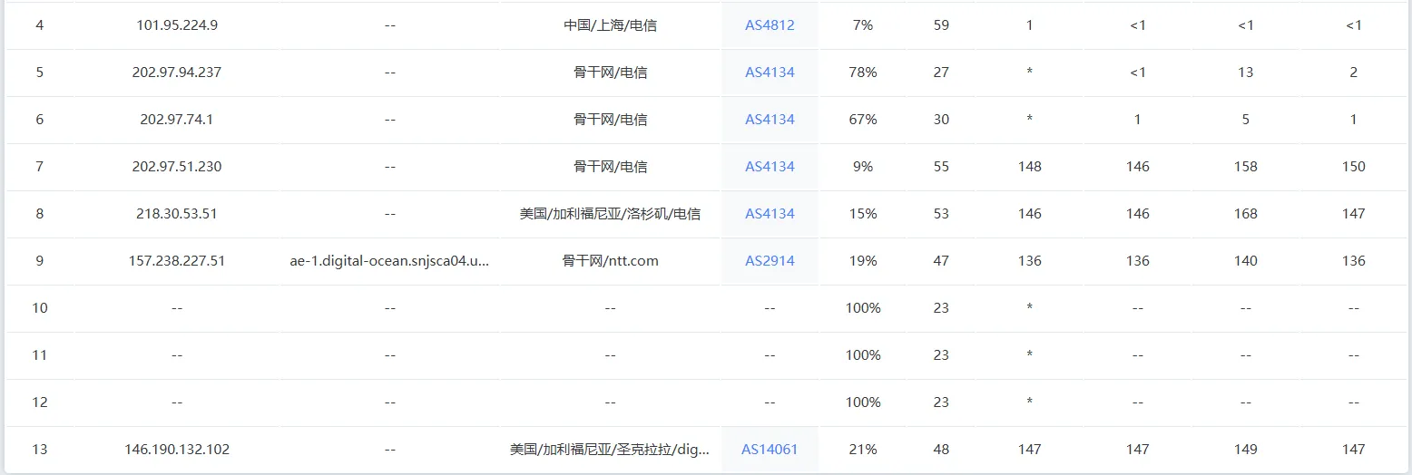Click latency value 158 in hop 7

click(x=1246, y=167)
